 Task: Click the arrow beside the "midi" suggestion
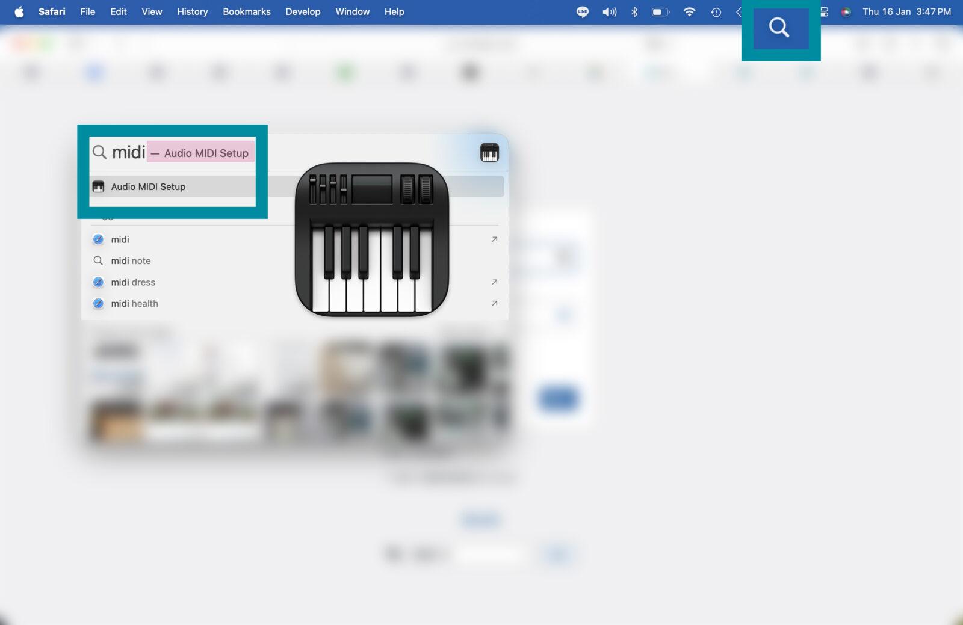494,239
